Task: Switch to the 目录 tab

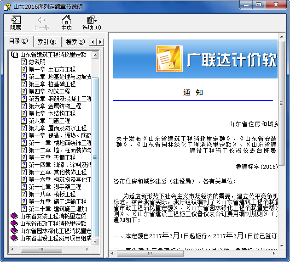Action: 18,41
